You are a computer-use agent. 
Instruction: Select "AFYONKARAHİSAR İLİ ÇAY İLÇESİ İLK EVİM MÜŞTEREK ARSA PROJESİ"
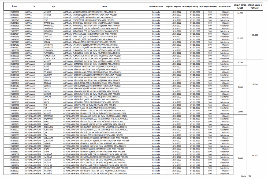pyautogui.click(x=93, y=135)
